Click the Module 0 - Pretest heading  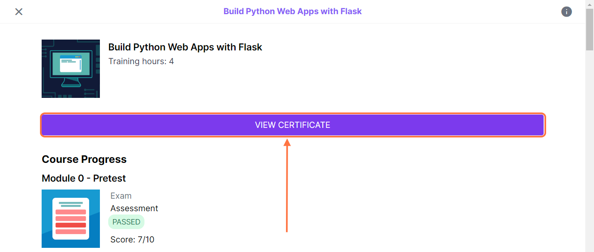84,178
